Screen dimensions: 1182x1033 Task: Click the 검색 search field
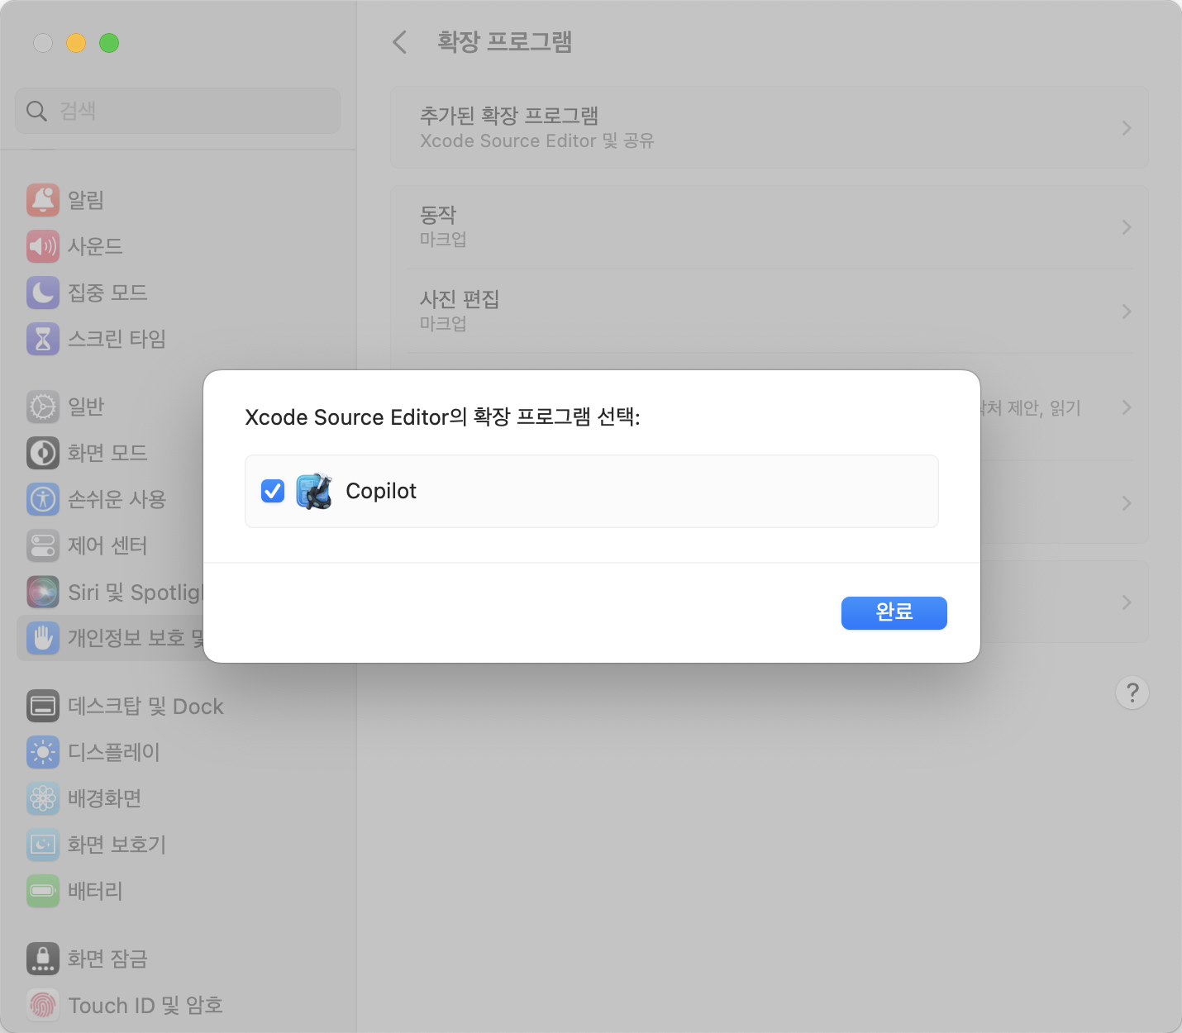tap(178, 111)
